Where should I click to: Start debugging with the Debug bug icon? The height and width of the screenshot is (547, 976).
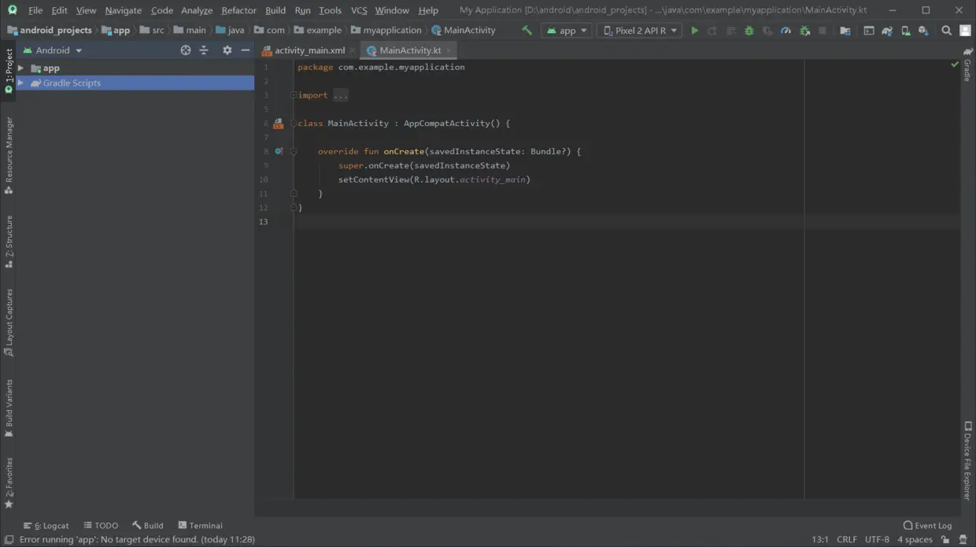point(749,31)
